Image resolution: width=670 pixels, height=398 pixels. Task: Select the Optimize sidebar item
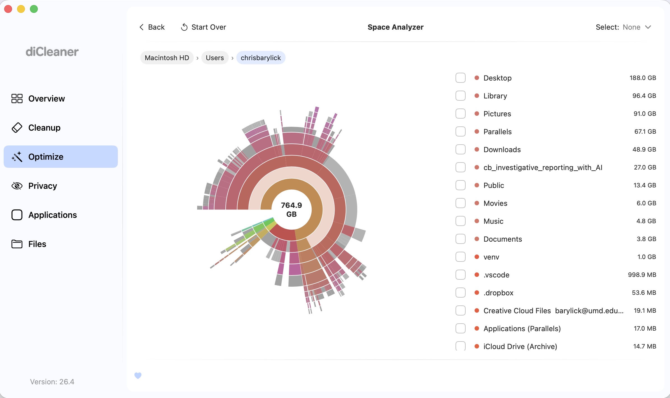[61, 157]
